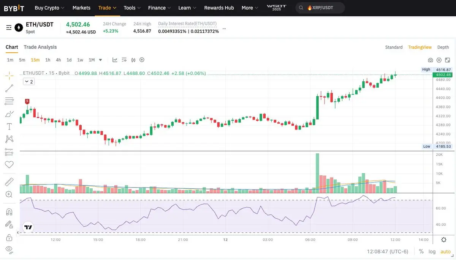This screenshot has width=456, height=260.
Task: Expand the Trade menu
Action: coord(107,8)
